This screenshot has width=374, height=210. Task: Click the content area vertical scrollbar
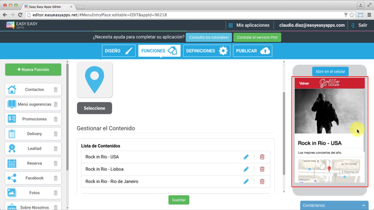(284, 133)
